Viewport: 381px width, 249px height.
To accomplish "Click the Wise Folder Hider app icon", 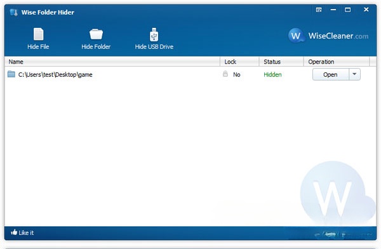I will pyautogui.click(x=13, y=12).
